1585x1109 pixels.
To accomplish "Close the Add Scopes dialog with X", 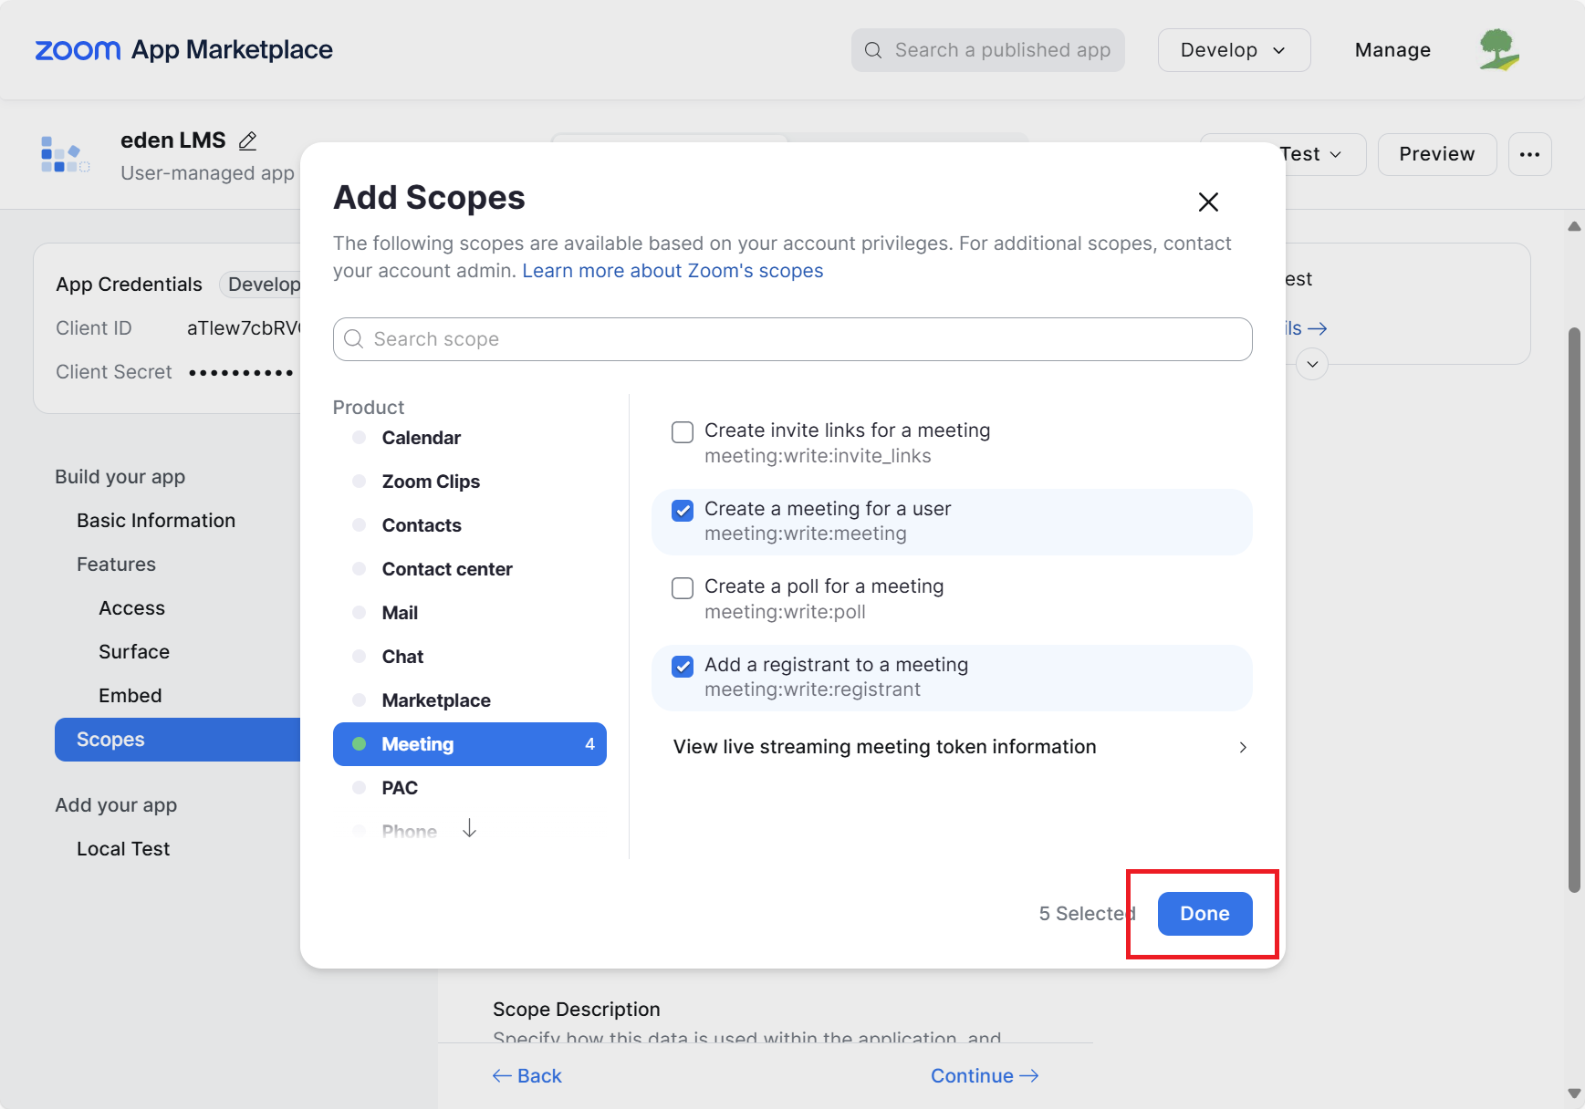I will click(x=1208, y=202).
